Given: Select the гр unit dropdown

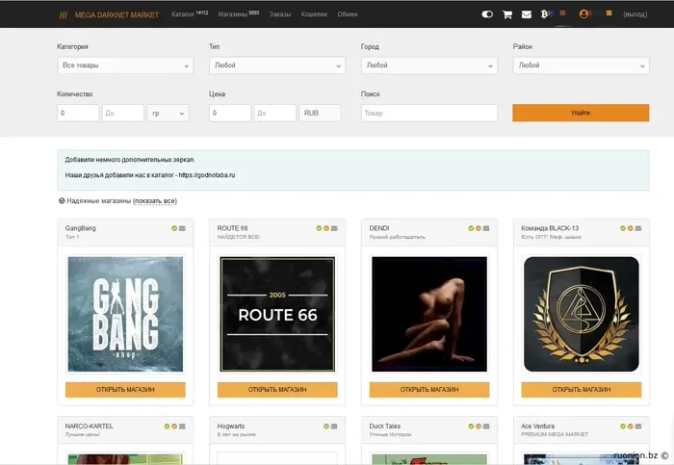Looking at the screenshot, I should click(168, 113).
